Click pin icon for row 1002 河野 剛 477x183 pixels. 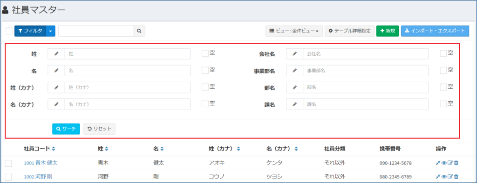point(438,176)
